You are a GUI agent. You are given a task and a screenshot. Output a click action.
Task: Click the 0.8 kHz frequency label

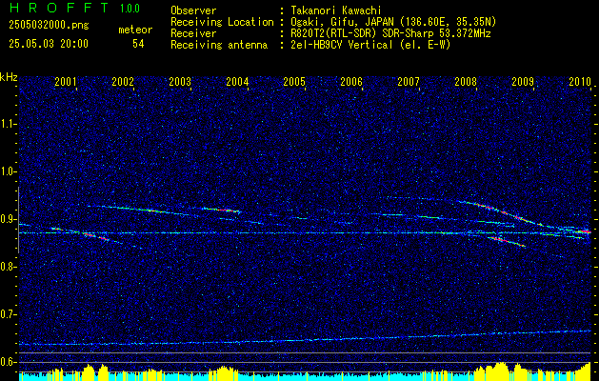coord(8,267)
